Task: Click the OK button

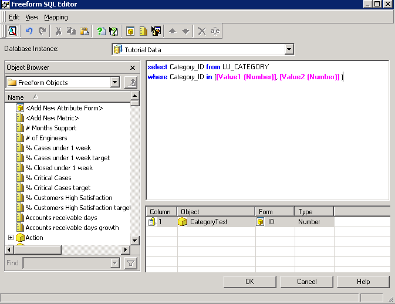Action: coord(249,282)
